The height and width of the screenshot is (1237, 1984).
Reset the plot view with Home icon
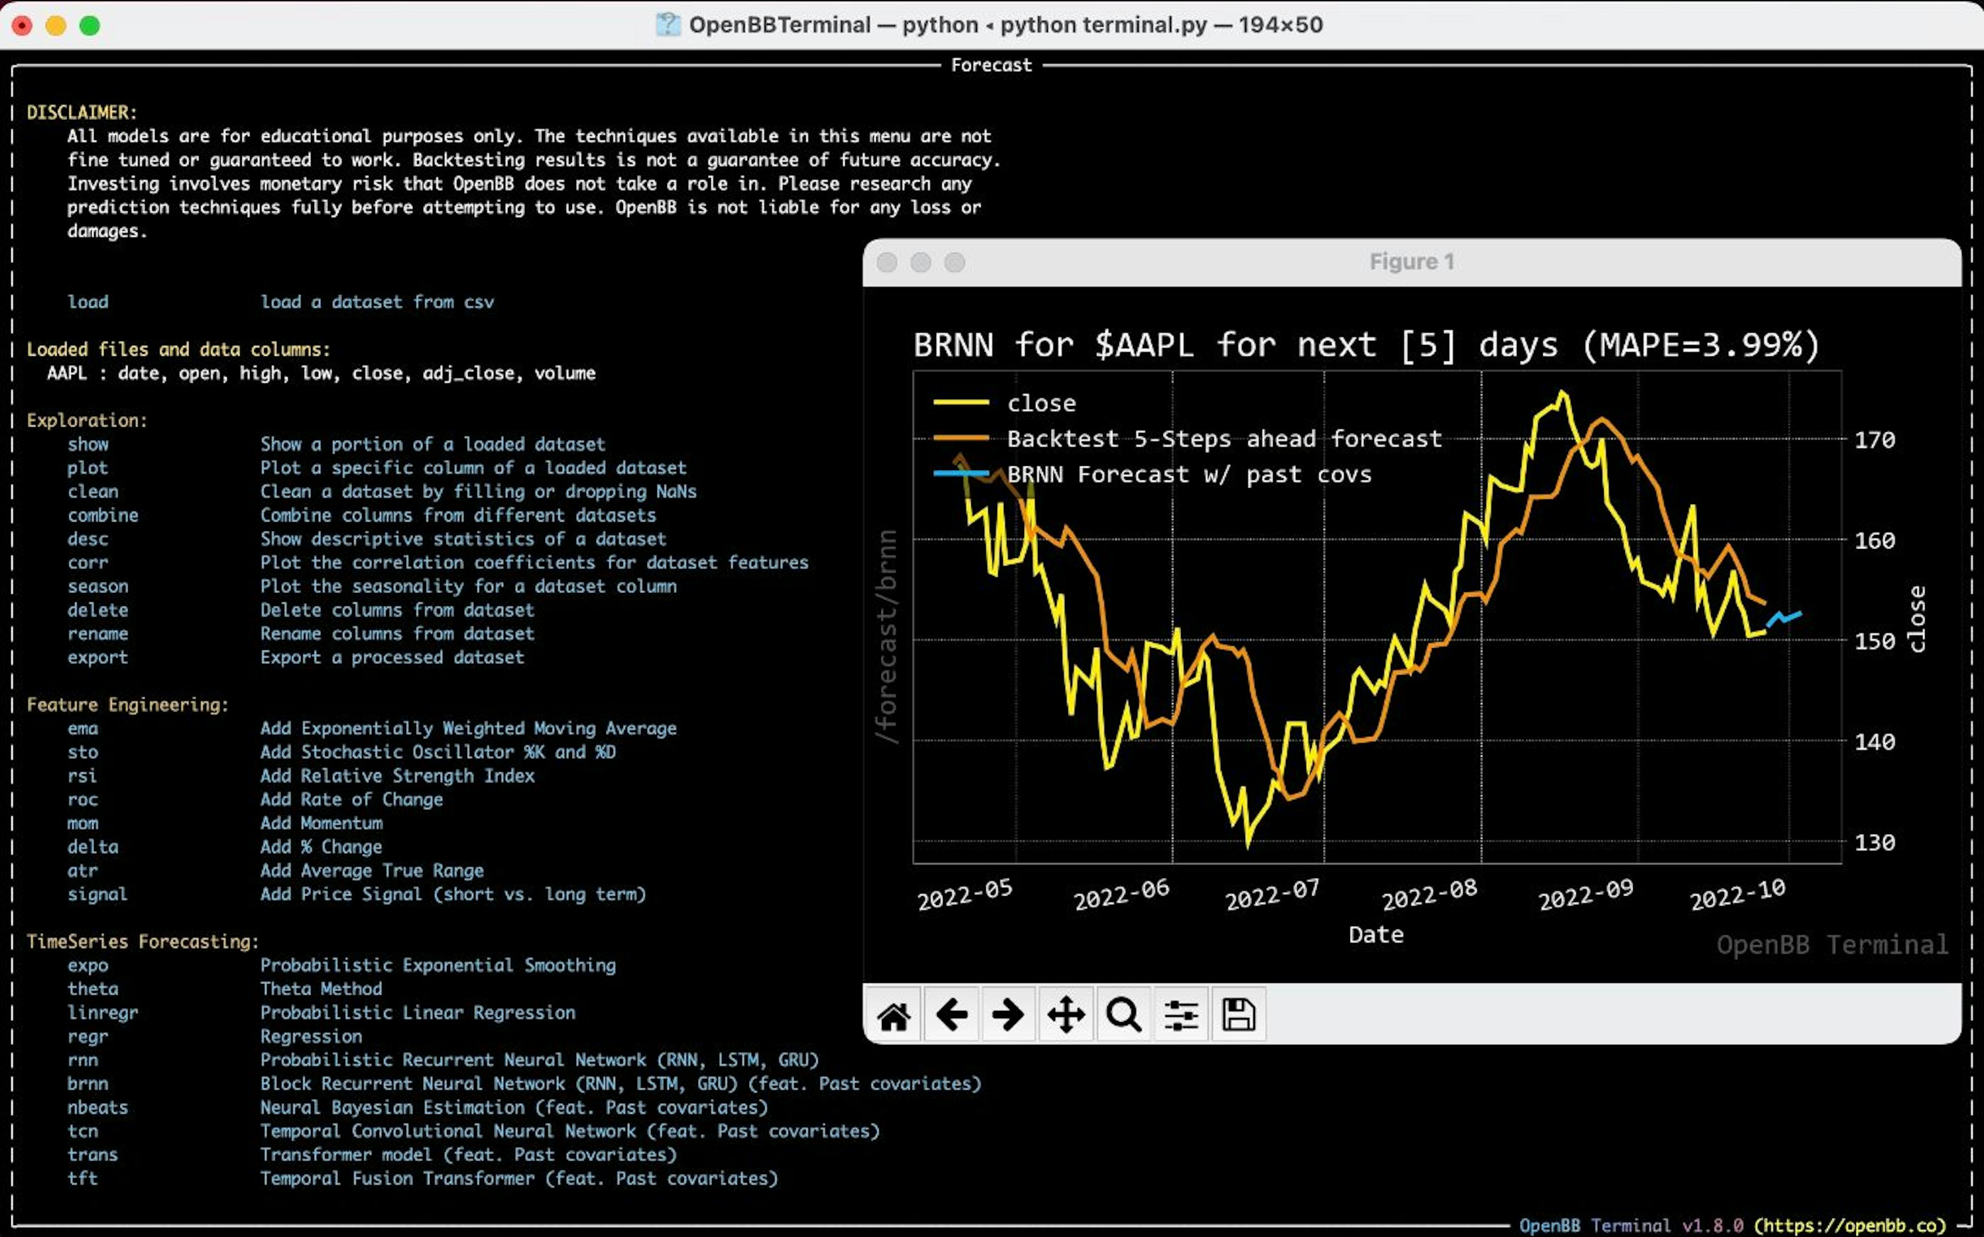893,1014
